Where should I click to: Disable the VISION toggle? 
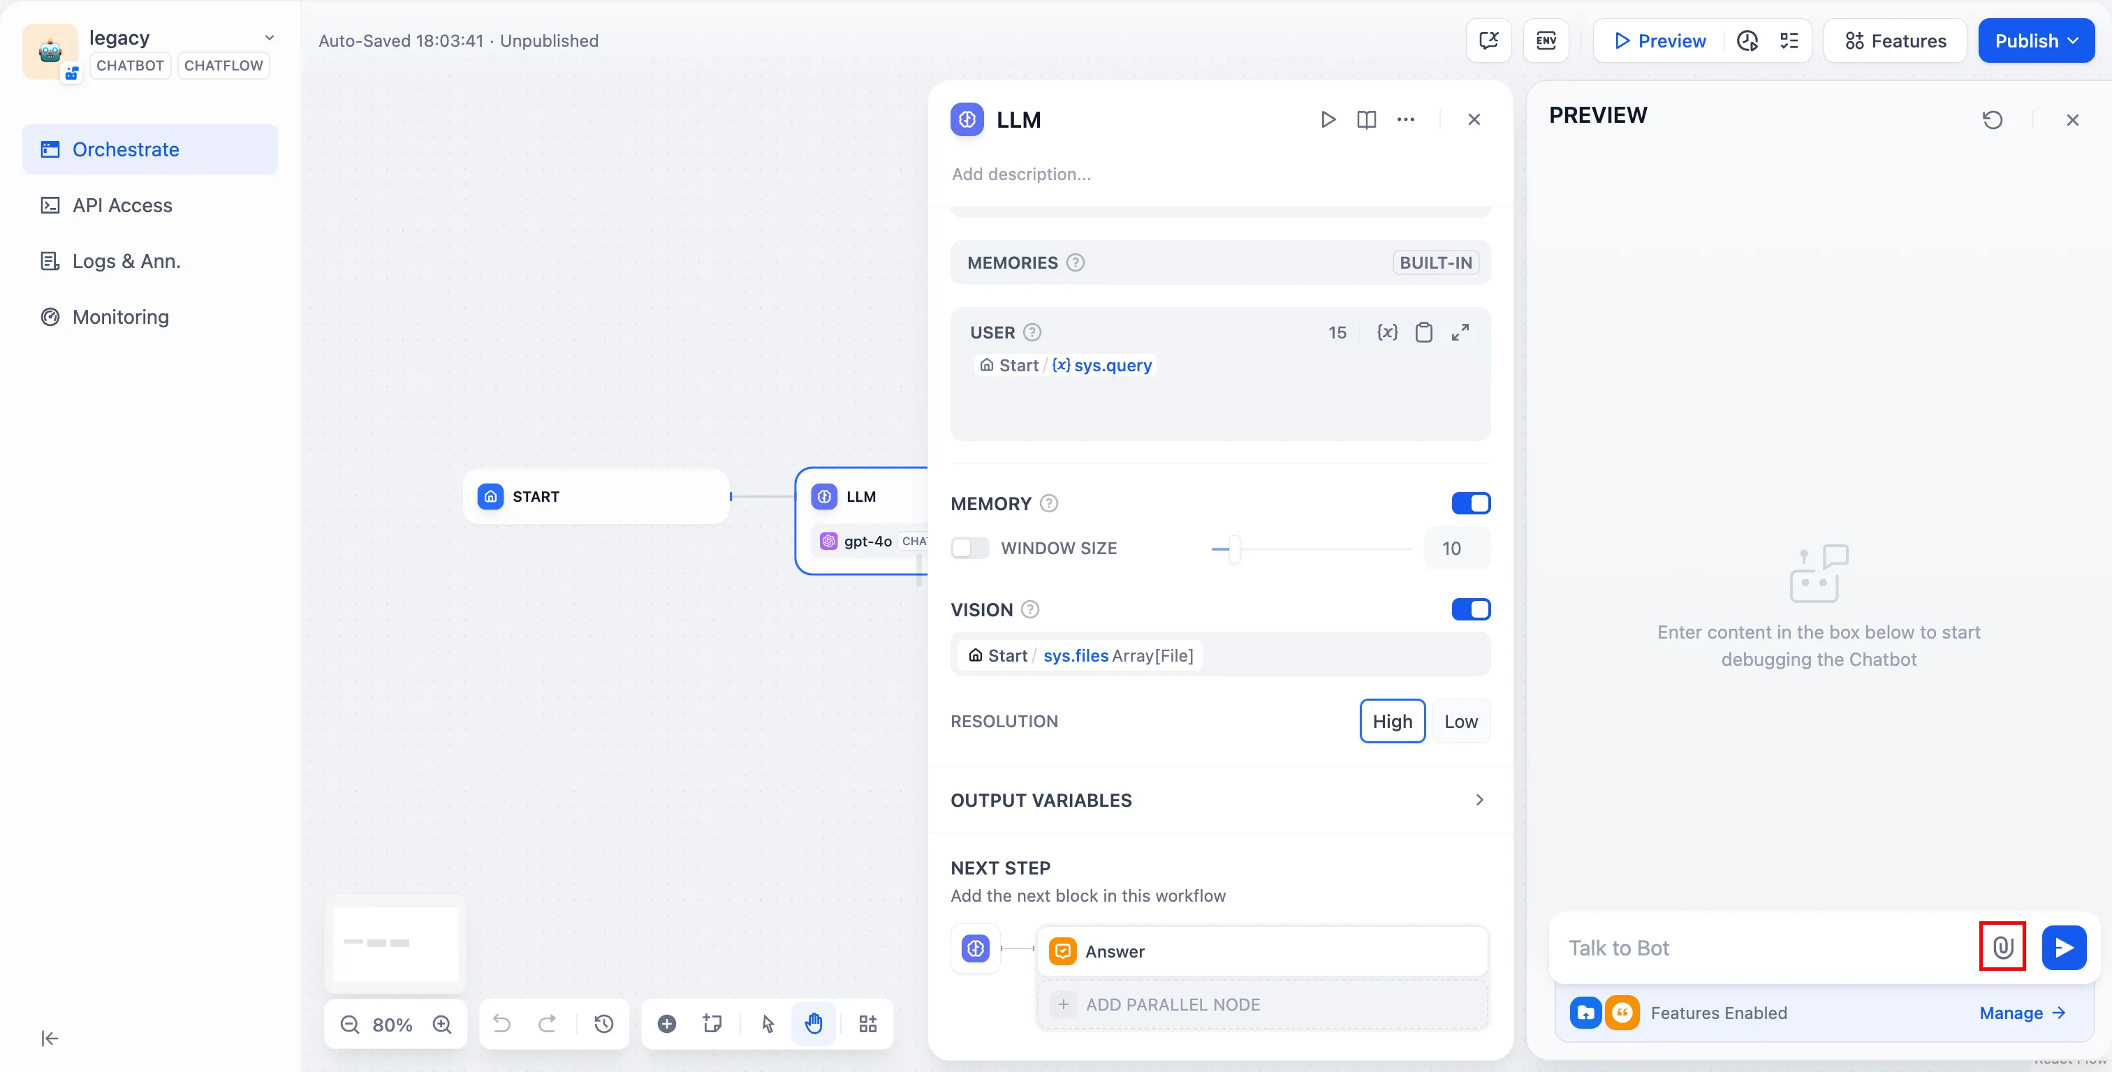(x=1470, y=609)
